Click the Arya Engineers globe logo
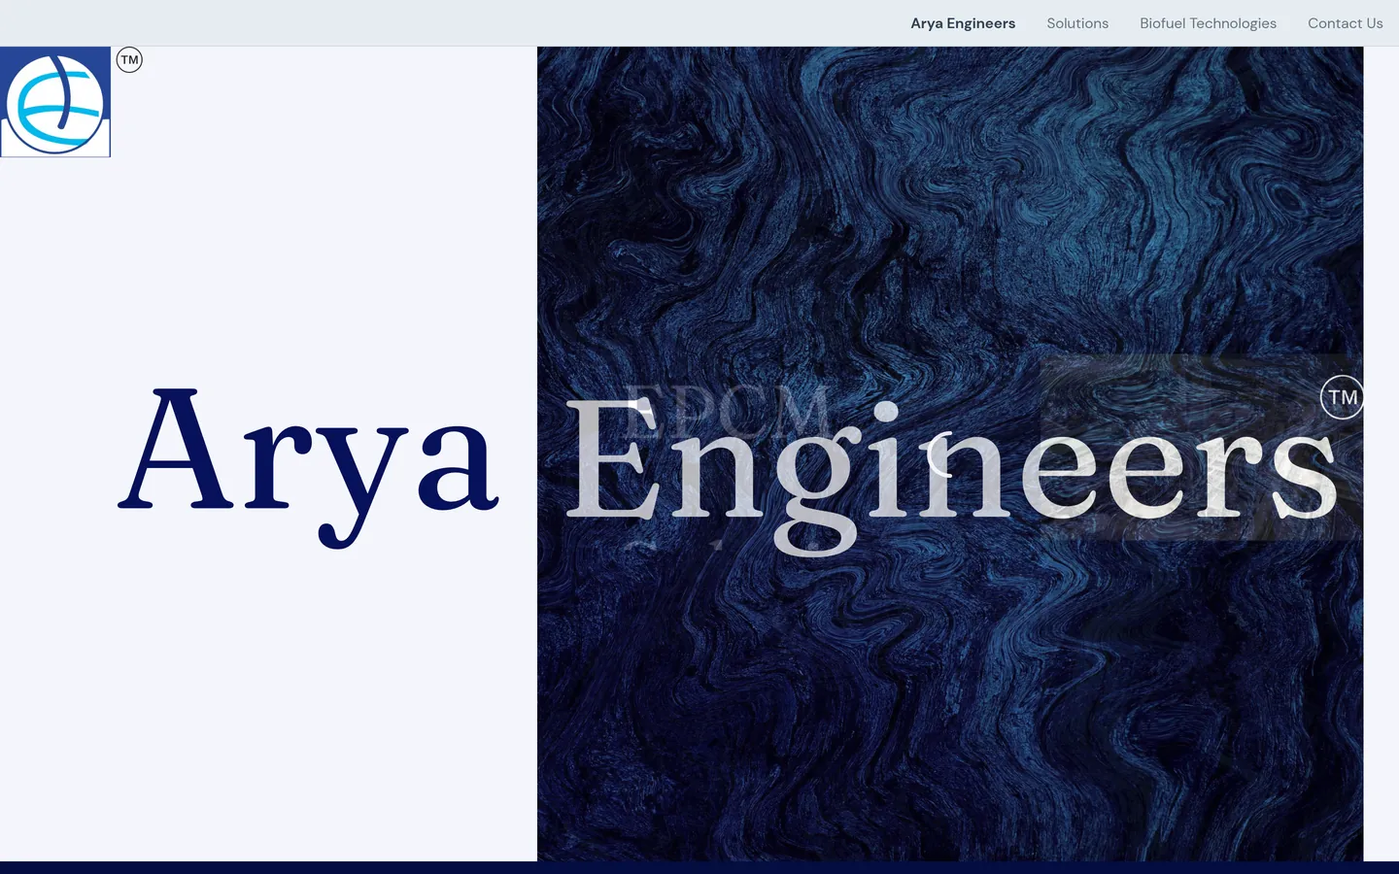The width and height of the screenshot is (1399, 874). coord(55,102)
